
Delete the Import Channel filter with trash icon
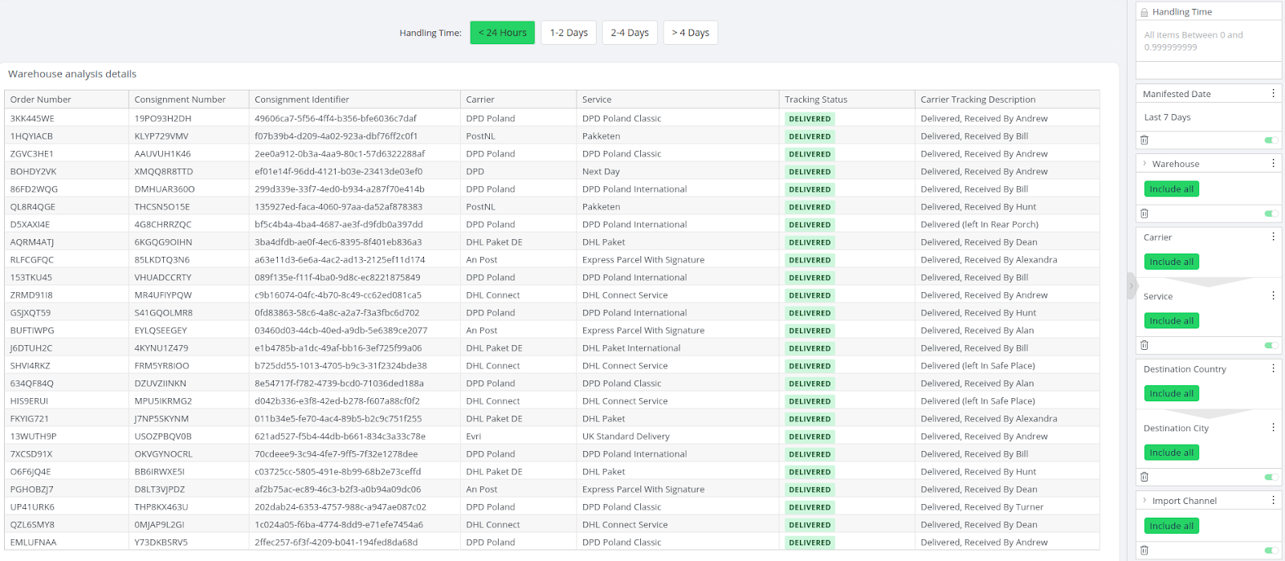1144,551
